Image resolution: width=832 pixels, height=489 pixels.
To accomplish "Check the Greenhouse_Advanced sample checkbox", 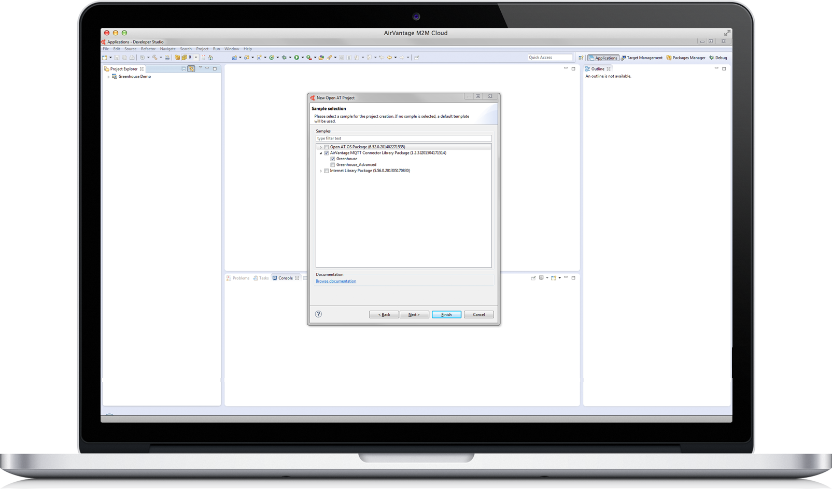I will [333, 165].
